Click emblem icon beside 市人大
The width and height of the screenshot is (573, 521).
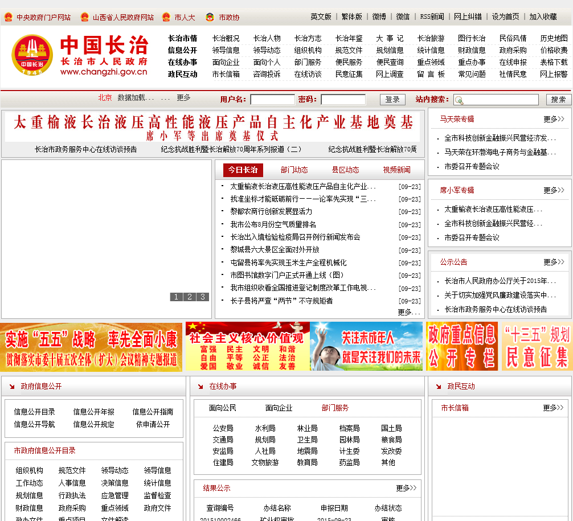(166, 17)
